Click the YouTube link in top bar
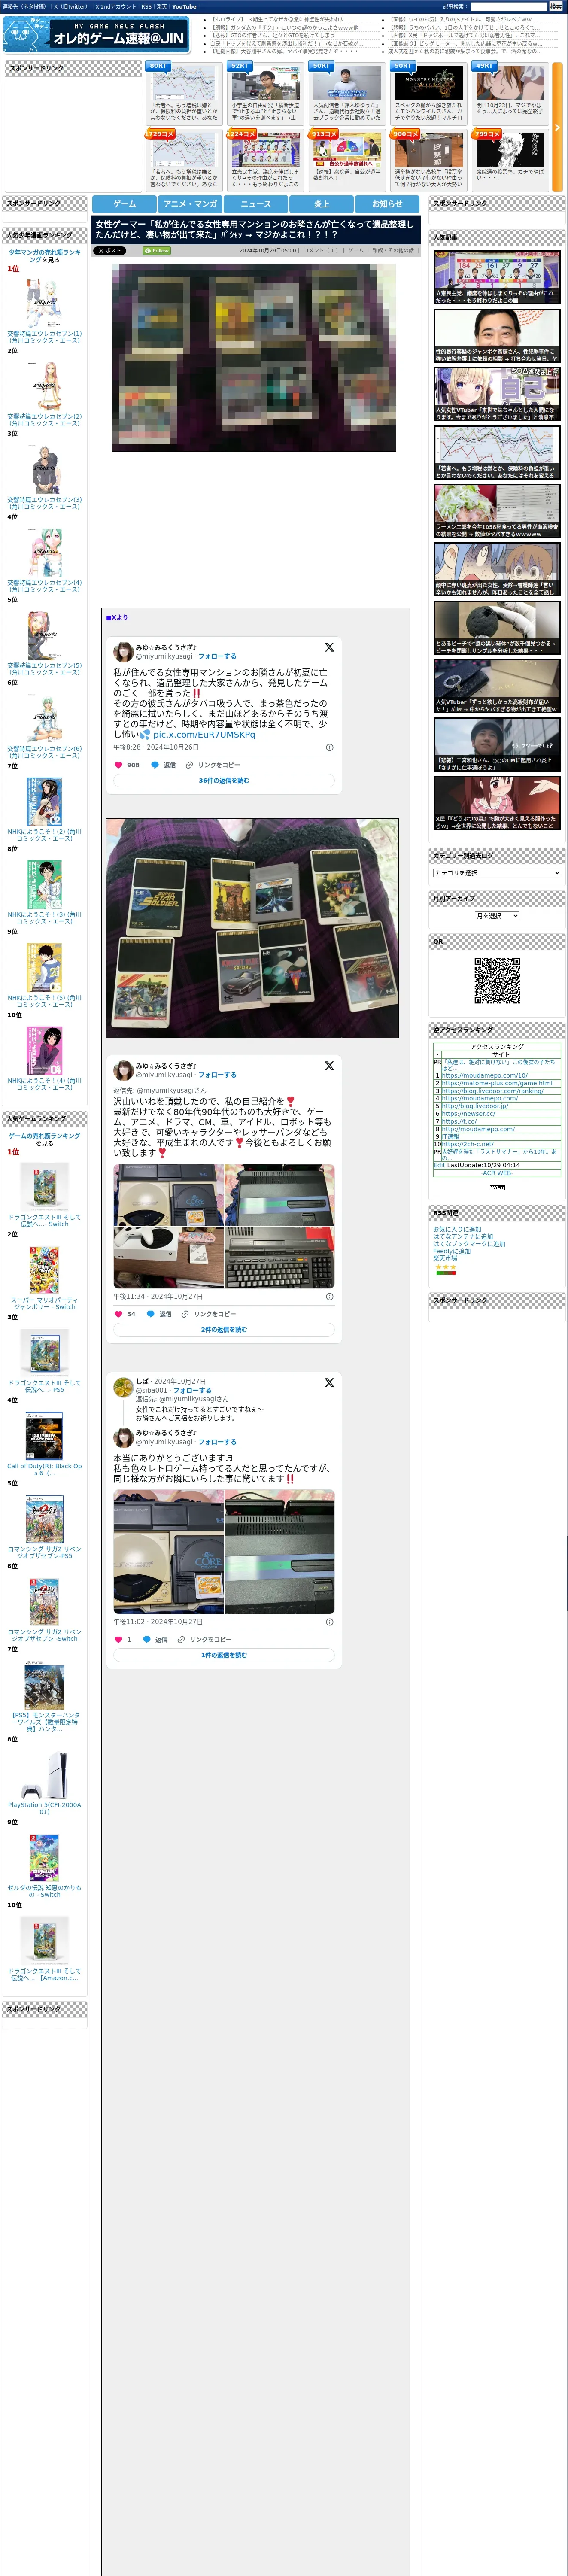The height and width of the screenshot is (2576, 568). 184,6
